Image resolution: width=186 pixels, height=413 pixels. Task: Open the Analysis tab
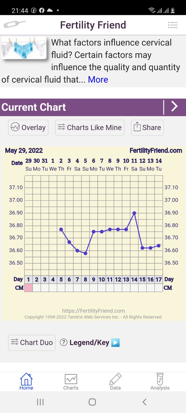point(160,382)
